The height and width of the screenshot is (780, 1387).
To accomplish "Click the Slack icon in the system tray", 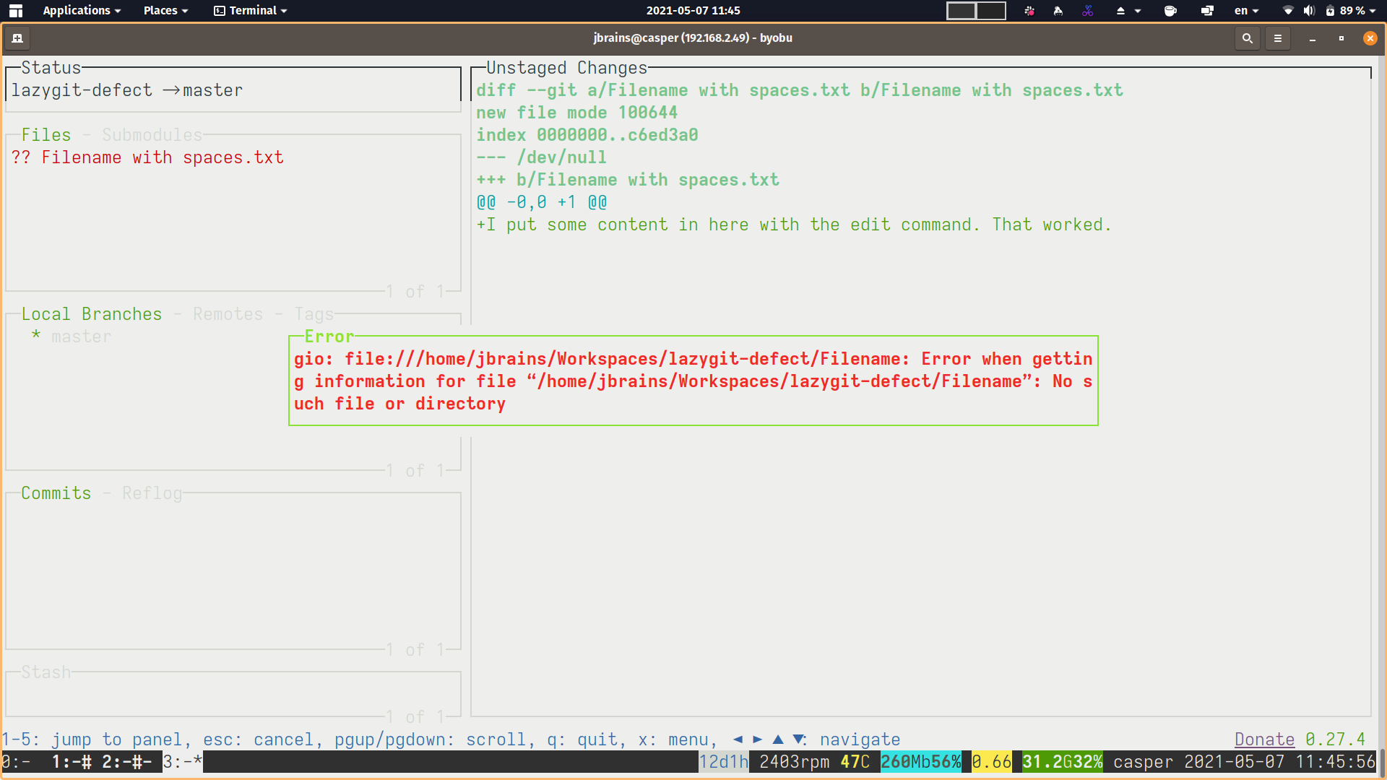I will [x=1029, y=11].
